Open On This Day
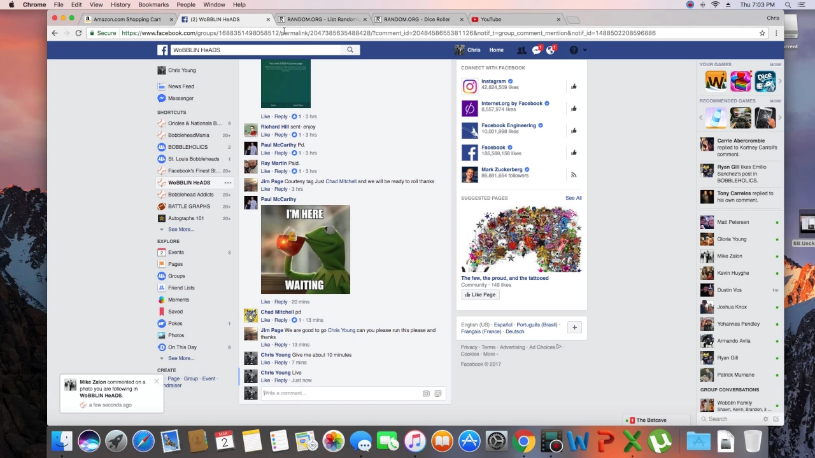 182,347
